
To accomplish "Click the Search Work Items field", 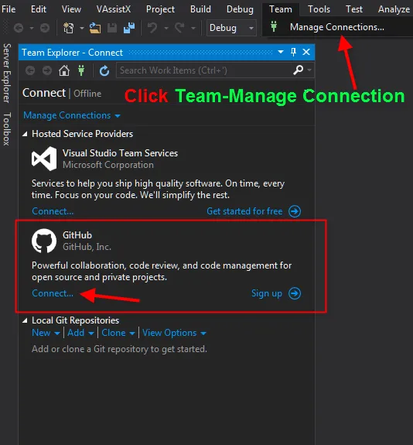I will (204, 70).
